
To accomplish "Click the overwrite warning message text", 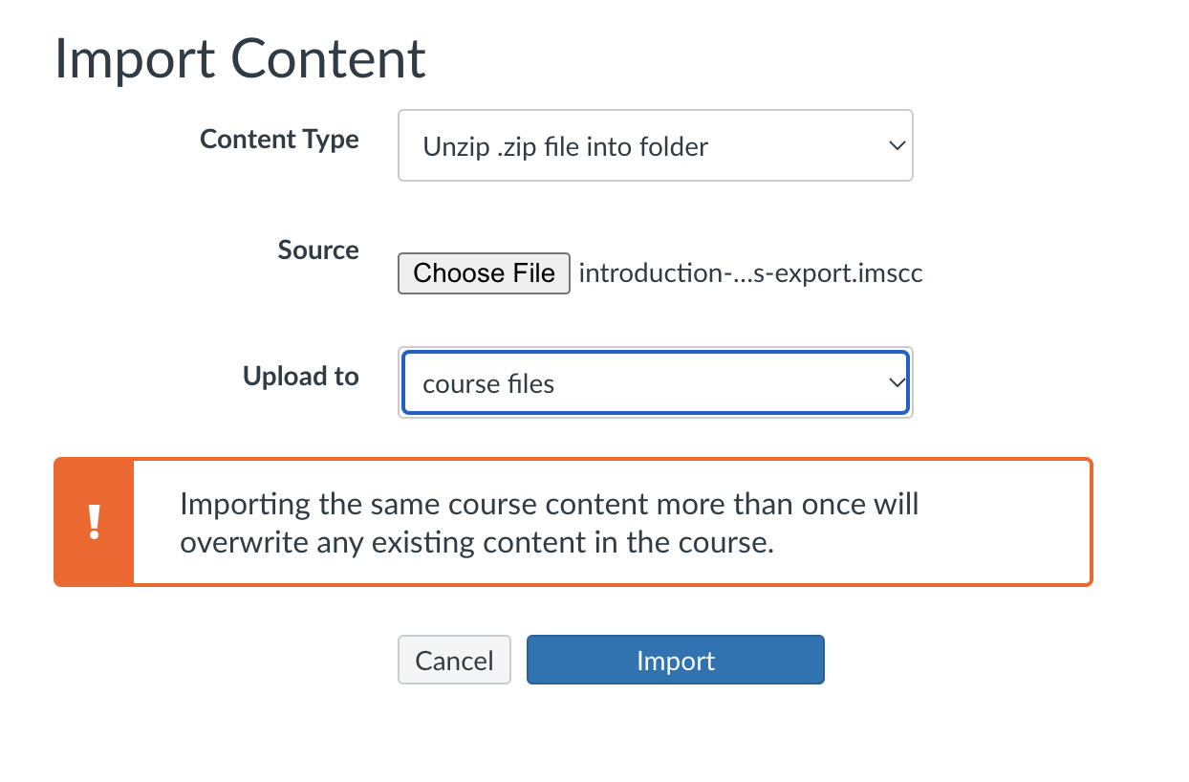I will 550,523.
